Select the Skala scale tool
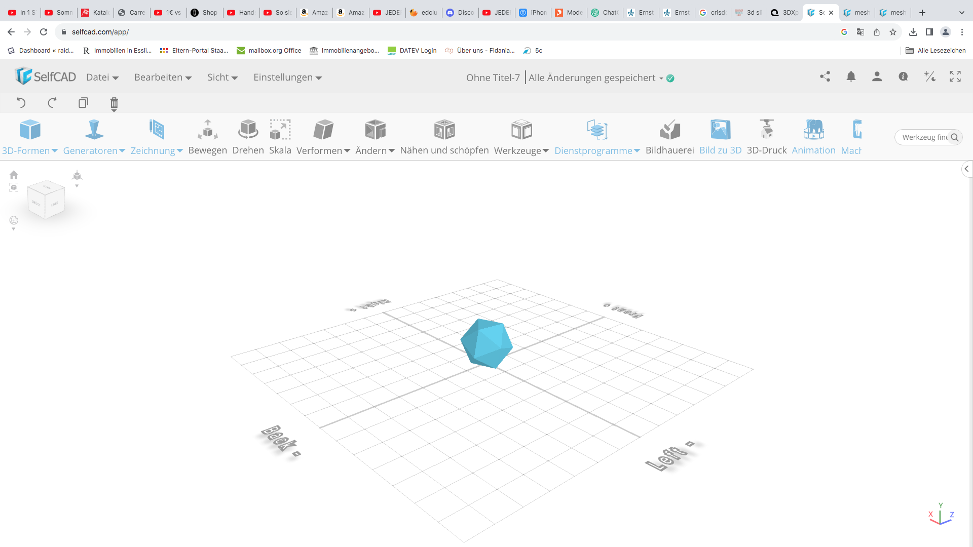Viewport: 973px width, 547px height. point(280,137)
